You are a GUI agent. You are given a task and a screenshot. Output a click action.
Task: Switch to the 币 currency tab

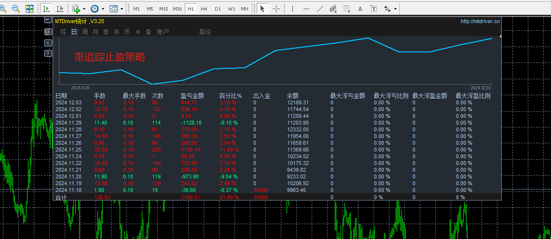click(127, 32)
